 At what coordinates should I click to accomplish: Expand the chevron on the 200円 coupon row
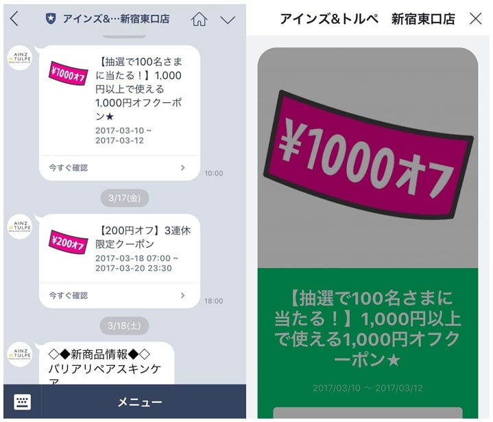point(182,296)
